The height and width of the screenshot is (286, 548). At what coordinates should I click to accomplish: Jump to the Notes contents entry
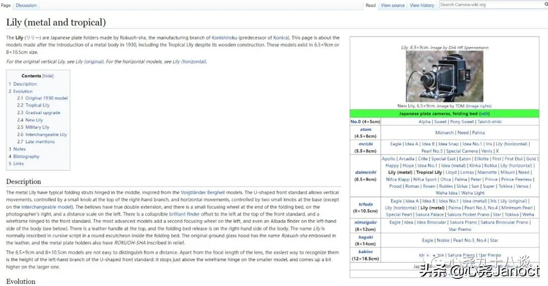19,149
